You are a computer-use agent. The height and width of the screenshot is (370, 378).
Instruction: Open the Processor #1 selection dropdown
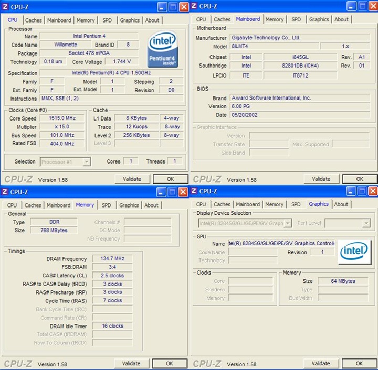coord(65,162)
